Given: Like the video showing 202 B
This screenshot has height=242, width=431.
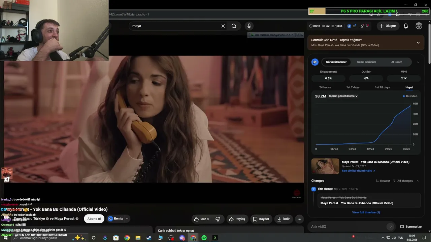Looking at the screenshot, I should 201,219.
